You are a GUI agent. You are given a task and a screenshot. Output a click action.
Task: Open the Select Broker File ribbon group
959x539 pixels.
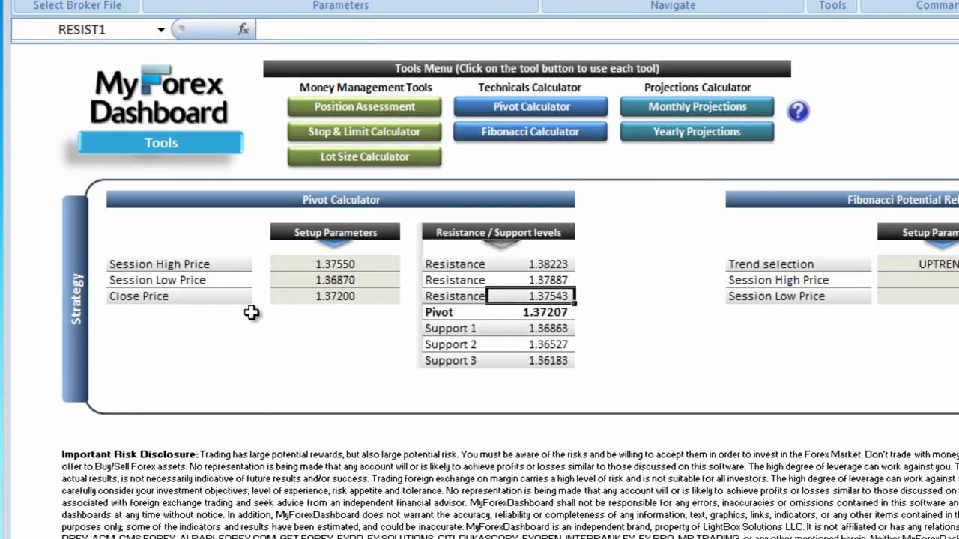pos(77,6)
